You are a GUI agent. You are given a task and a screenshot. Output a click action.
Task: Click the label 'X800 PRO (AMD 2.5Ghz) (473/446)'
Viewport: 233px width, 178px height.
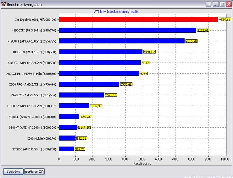tap(33, 84)
